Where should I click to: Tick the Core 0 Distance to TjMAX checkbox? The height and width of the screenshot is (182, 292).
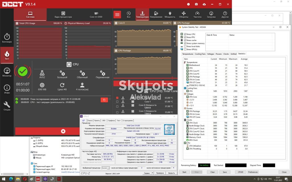pos(117,106)
